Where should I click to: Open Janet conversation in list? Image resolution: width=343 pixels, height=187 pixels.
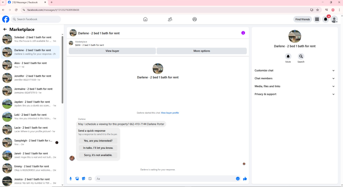31,155
